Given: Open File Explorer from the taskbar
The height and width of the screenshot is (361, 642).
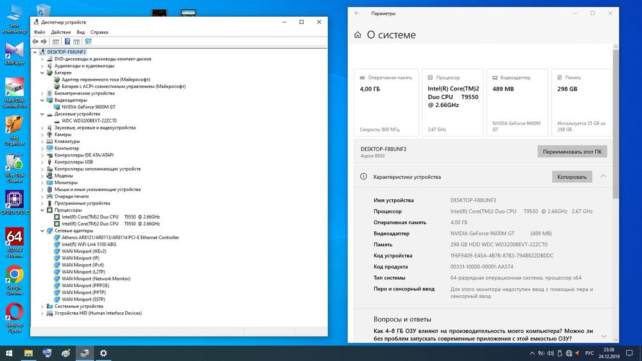Looking at the screenshot, I should click(28, 353).
